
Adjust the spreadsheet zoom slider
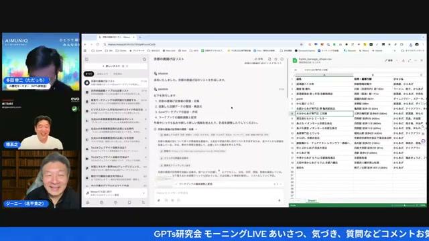coord(404,206)
